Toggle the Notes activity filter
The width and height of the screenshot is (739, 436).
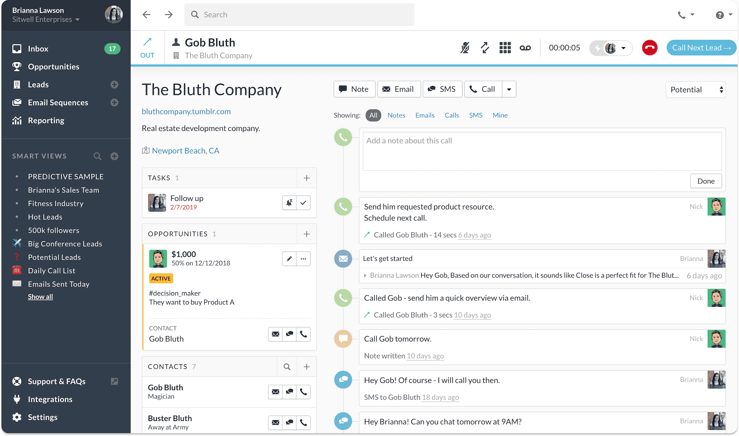[x=397, y=115]
